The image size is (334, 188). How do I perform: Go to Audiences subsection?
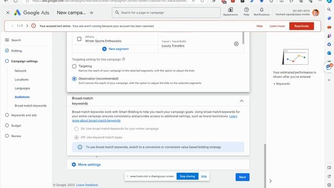tap(22, 97)
